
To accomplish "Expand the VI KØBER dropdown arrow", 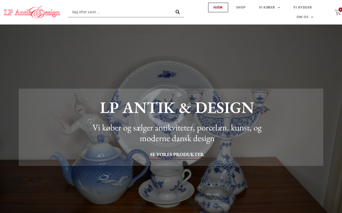I will tap(279, 8).
